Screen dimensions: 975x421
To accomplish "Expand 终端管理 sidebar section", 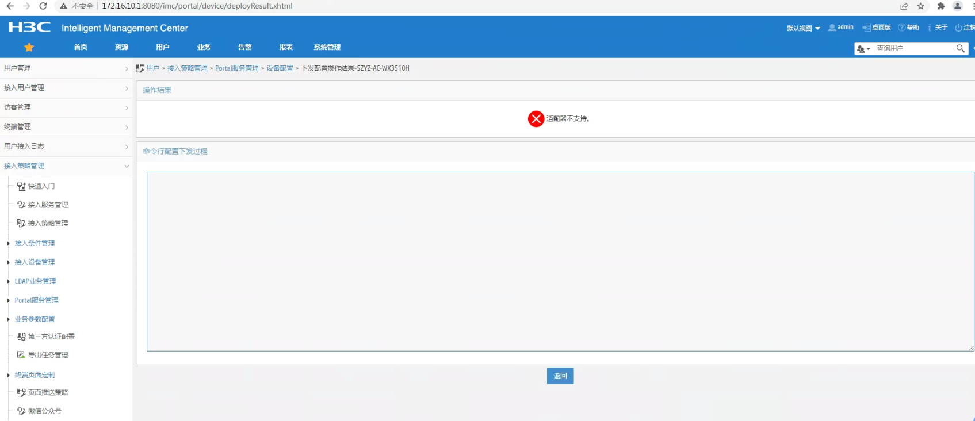I will click(66, 127).
